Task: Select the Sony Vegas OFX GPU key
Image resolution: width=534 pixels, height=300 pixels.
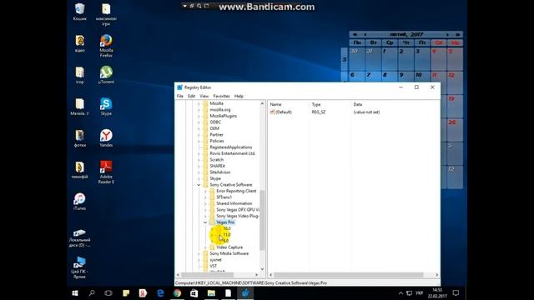Action: (237, 209)
